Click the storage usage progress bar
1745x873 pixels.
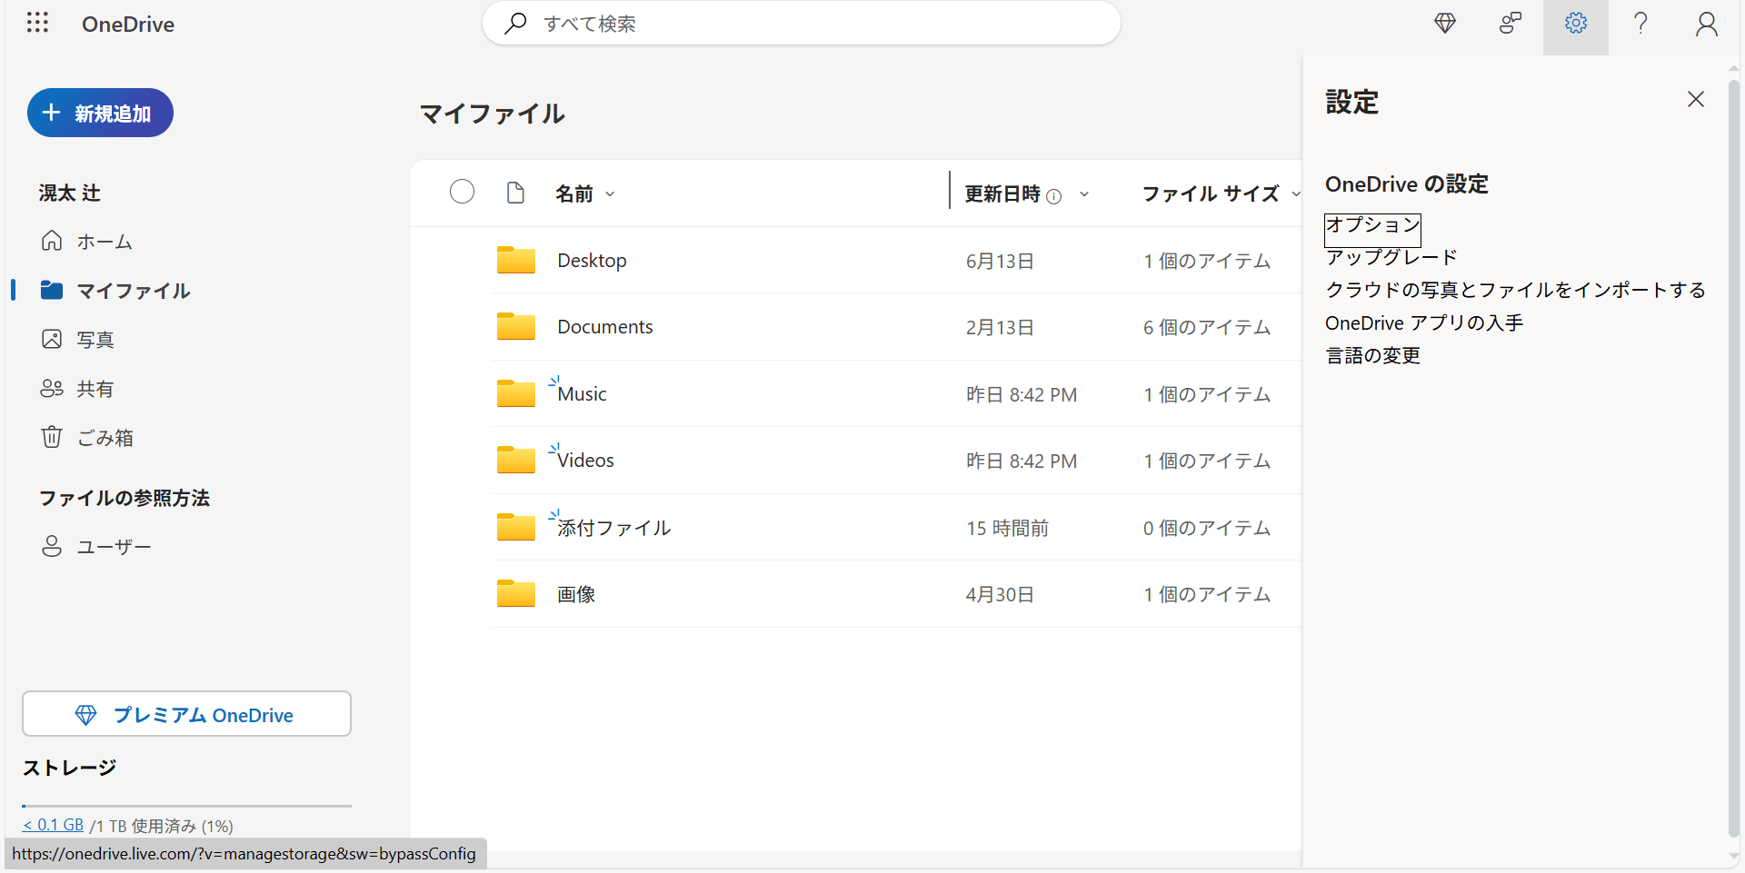tap(186, 806)
